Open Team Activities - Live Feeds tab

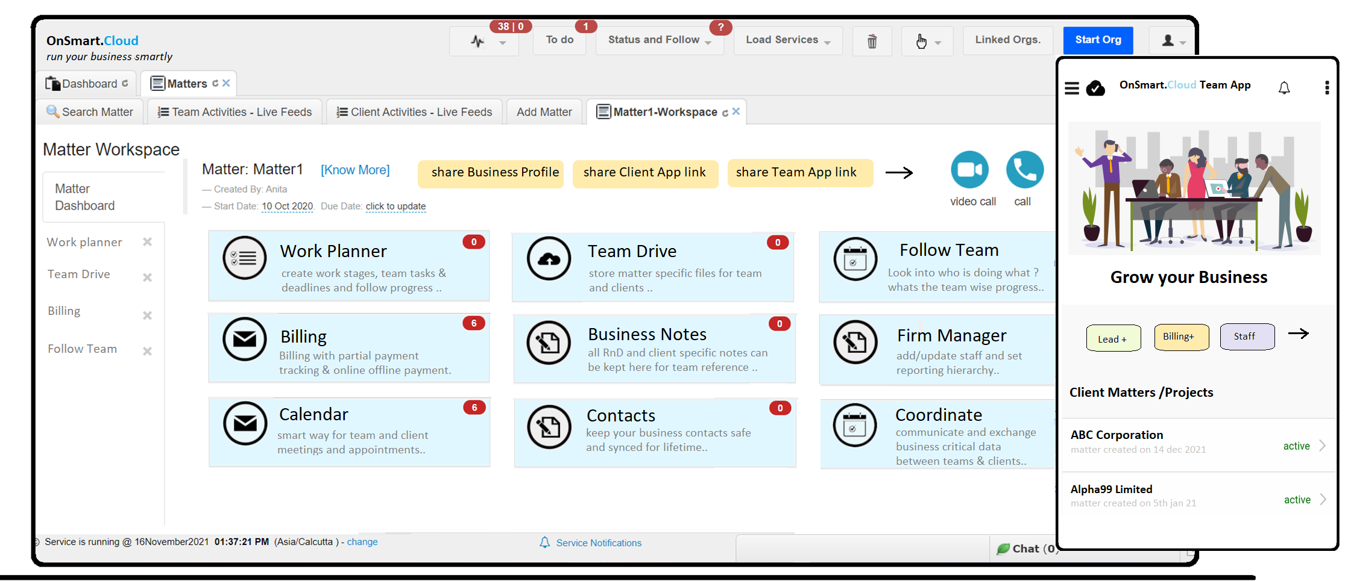pos(235,112)
